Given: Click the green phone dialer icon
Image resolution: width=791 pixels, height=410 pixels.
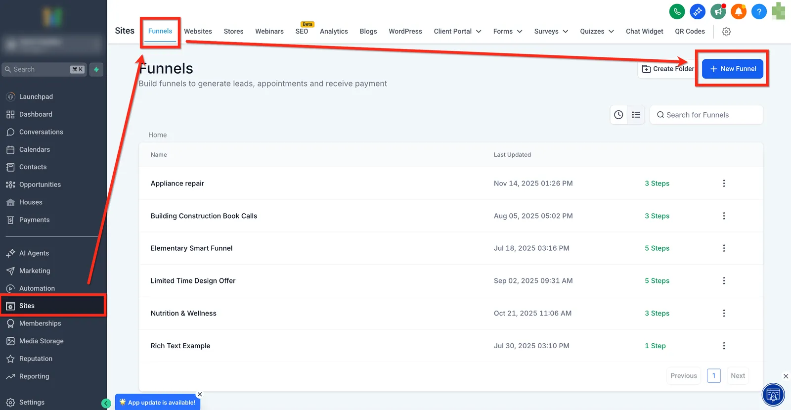Looking at the screenshot, I should (677, 11).
